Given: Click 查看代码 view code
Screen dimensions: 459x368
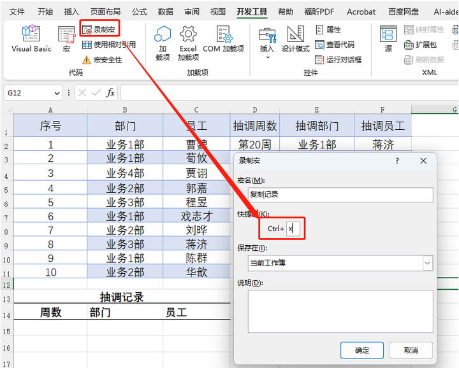Looking at the screenshot, I should pyautogui.click(x=335, y=45).
